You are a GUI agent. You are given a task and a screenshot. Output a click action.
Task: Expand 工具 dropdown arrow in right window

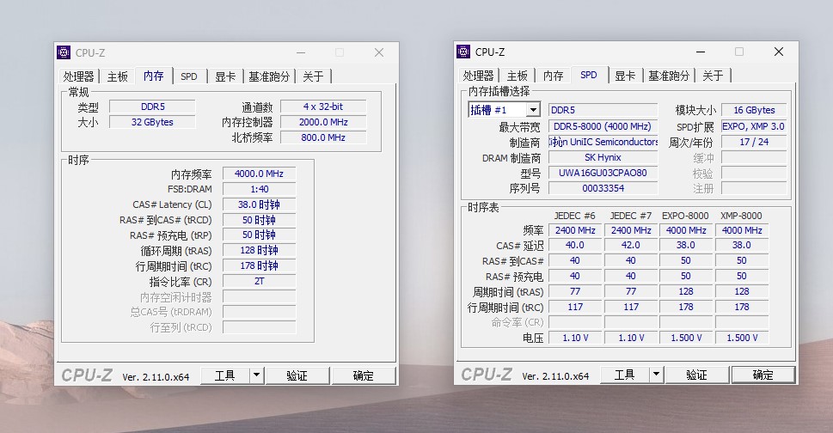click(656, 375)
